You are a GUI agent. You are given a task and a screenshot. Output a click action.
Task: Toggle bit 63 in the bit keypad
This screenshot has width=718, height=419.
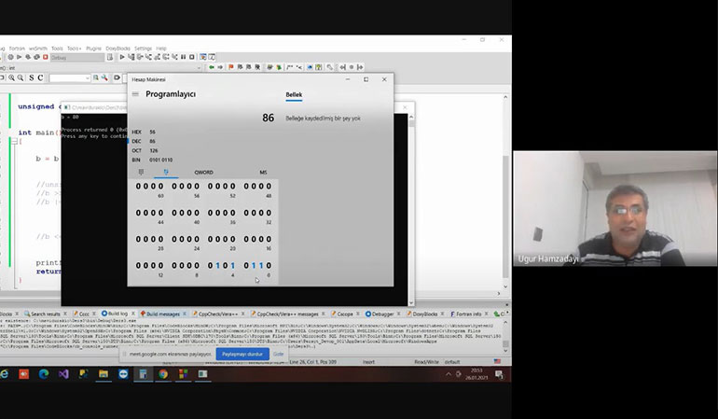(x=138, y=187)
